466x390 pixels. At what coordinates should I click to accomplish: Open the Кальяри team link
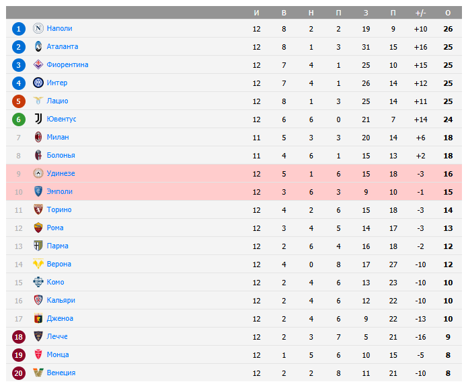61,300
